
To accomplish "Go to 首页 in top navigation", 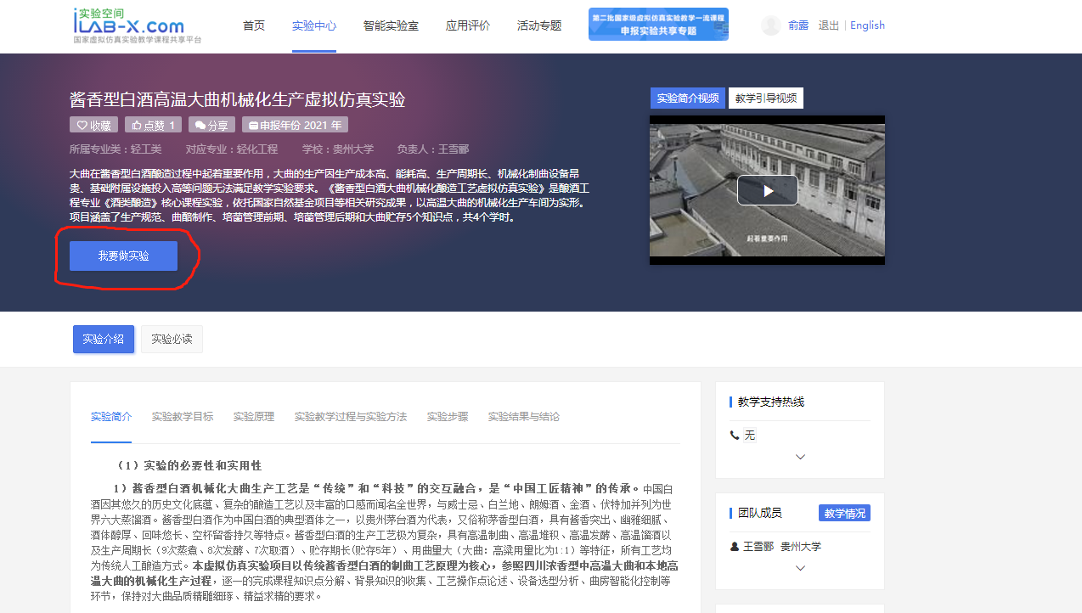I will pyautogui.click(x=254, y=25).
